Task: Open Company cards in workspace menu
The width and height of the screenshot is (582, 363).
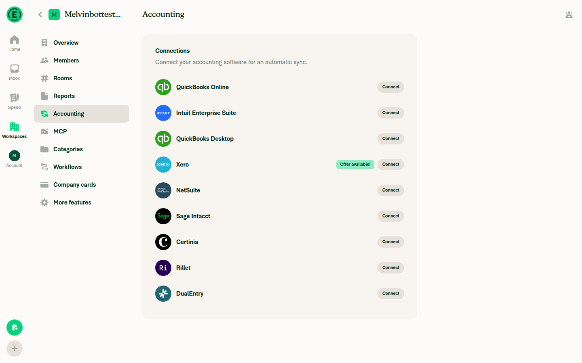Action: coord(81,185)
